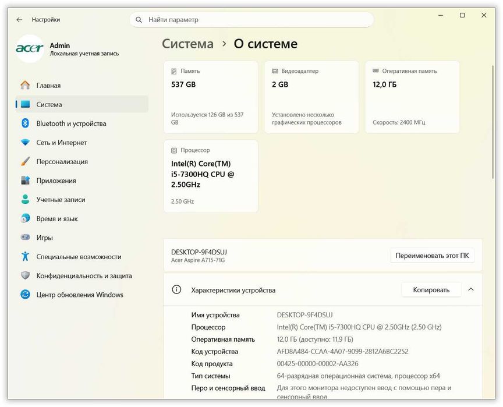Click the Wi-Fi network icon

point(25,143)
